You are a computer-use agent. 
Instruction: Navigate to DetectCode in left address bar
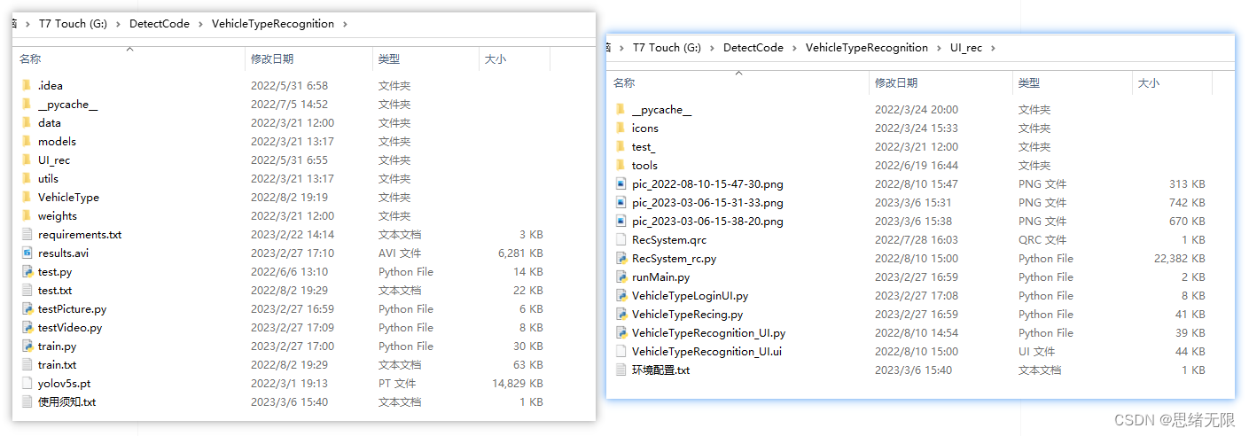click(x=160, y=24)
